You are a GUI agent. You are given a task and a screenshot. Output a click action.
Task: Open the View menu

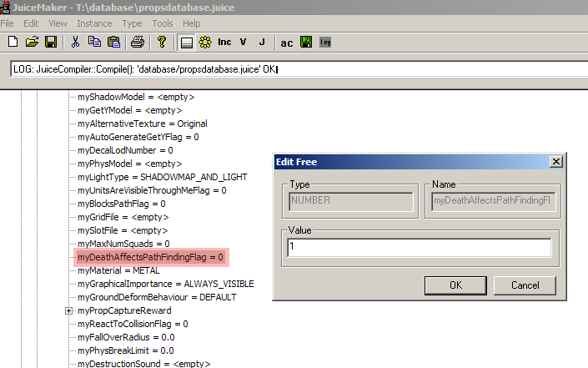click(x=58, y=23)
